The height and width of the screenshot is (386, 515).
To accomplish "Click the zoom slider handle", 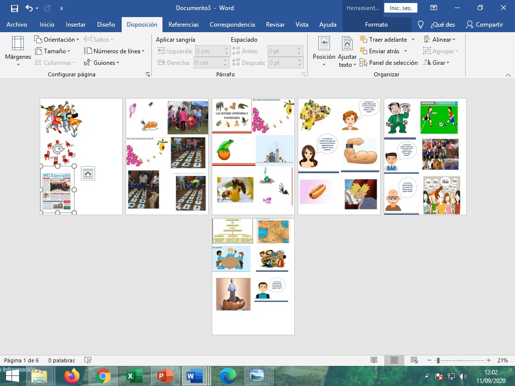I will [438, 360].
